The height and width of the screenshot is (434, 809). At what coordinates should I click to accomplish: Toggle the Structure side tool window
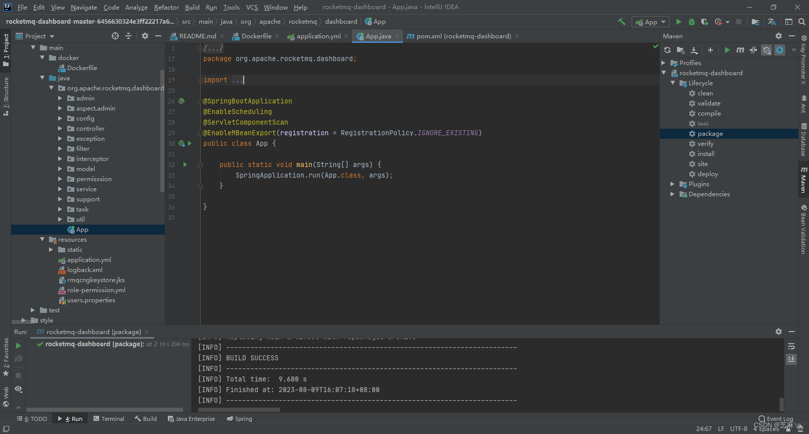click(6, 96)
